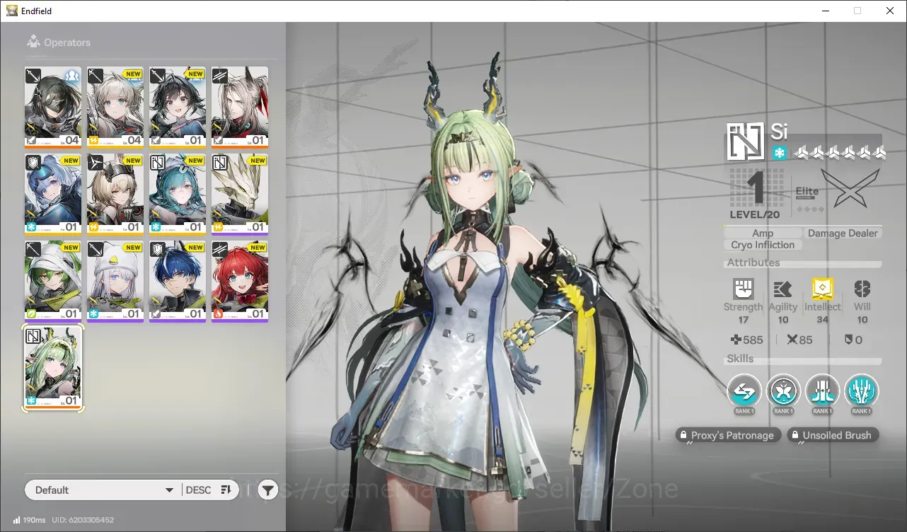Click the Amp tag
The image size is (907, 532).
(763, 233)
